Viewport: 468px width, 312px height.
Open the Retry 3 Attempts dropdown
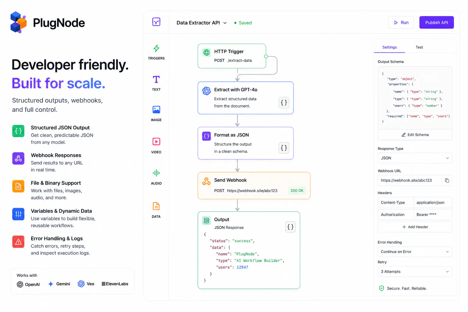coord(415,271)
